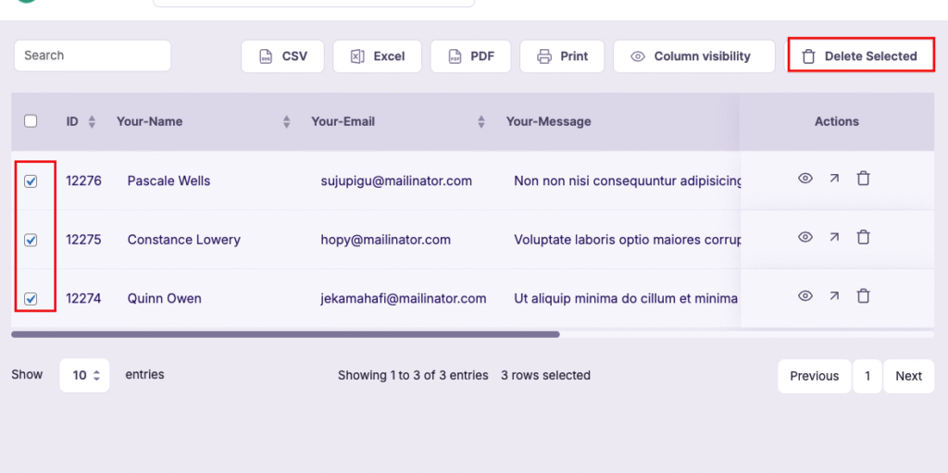Export table as PDF

pyautogui.click(x=470, y=56)
